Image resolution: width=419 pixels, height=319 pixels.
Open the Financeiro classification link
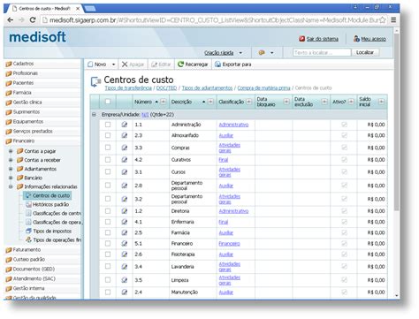tap(229, 244)
